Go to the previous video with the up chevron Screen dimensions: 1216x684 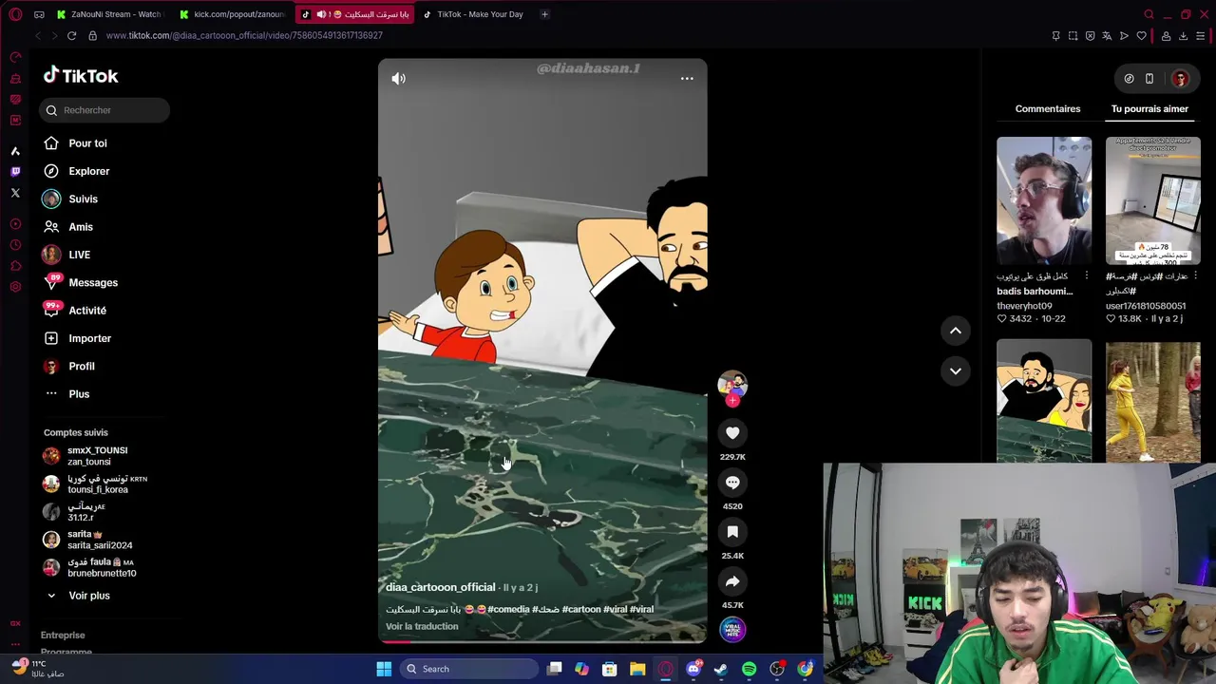956,331
